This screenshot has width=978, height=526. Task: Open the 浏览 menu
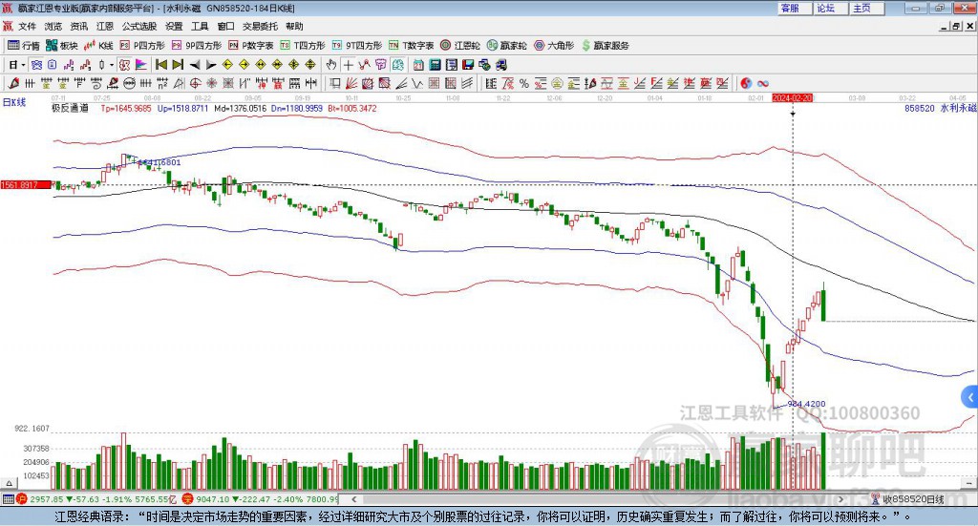click(x=53, y=26)
